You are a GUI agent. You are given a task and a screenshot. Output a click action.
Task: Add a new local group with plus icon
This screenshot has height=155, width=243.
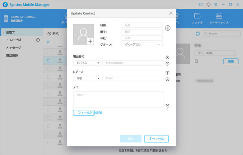pyautogui.click(x=38, y=40)
